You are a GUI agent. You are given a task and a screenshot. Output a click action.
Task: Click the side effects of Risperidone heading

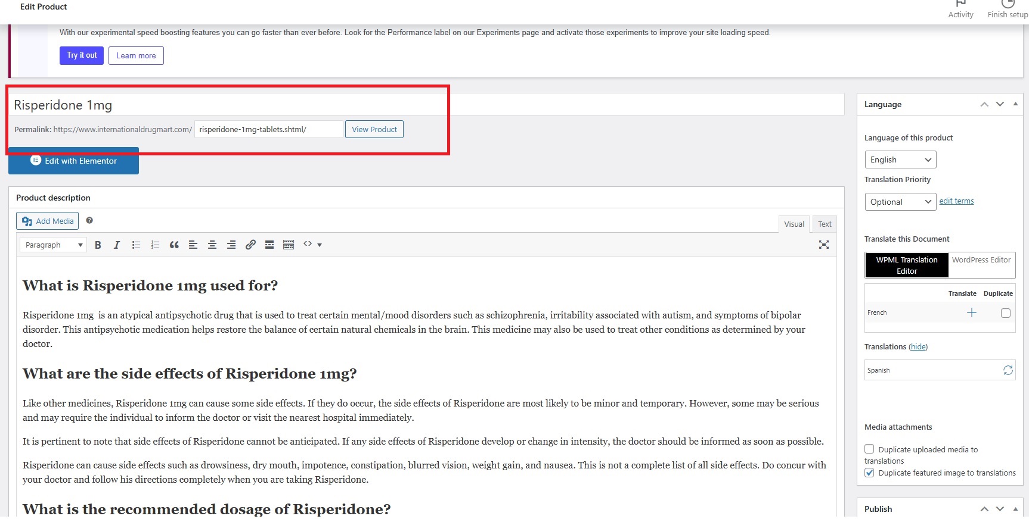click(190, 374)
